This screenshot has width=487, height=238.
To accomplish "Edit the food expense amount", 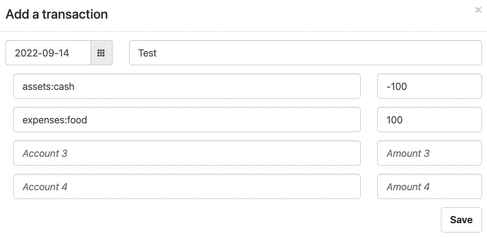I will click(429, 120).
